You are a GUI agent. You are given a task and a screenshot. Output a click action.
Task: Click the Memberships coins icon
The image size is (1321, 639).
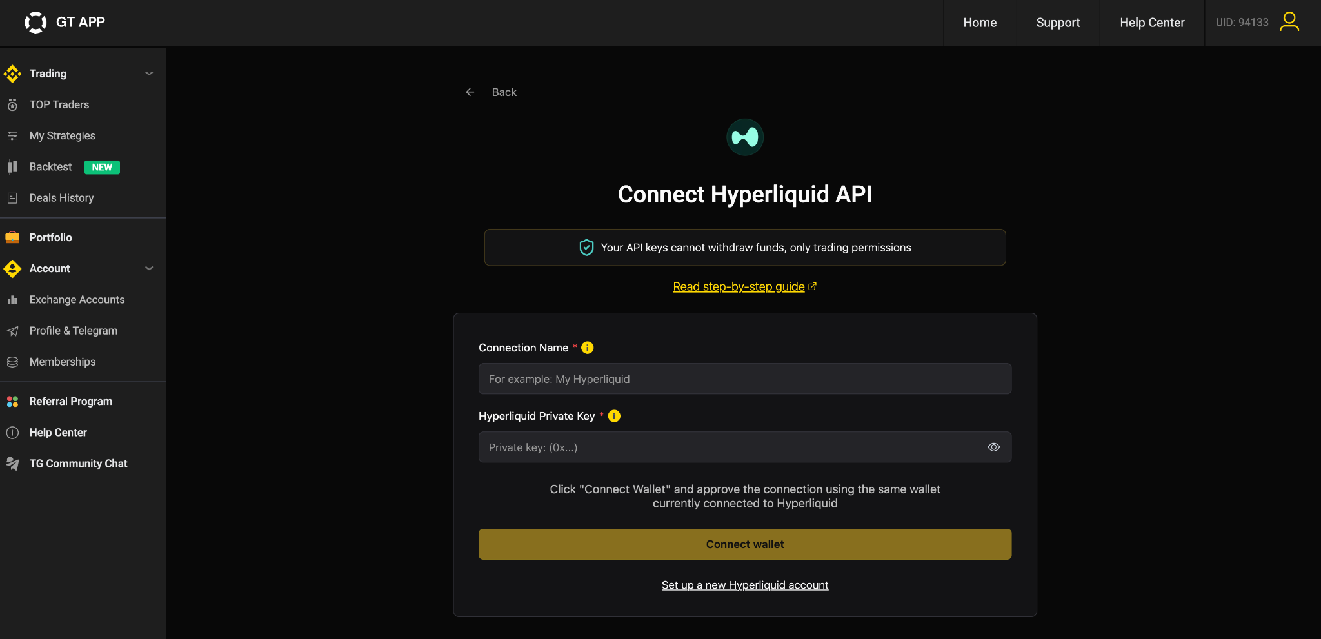click(x=12, y=362)
